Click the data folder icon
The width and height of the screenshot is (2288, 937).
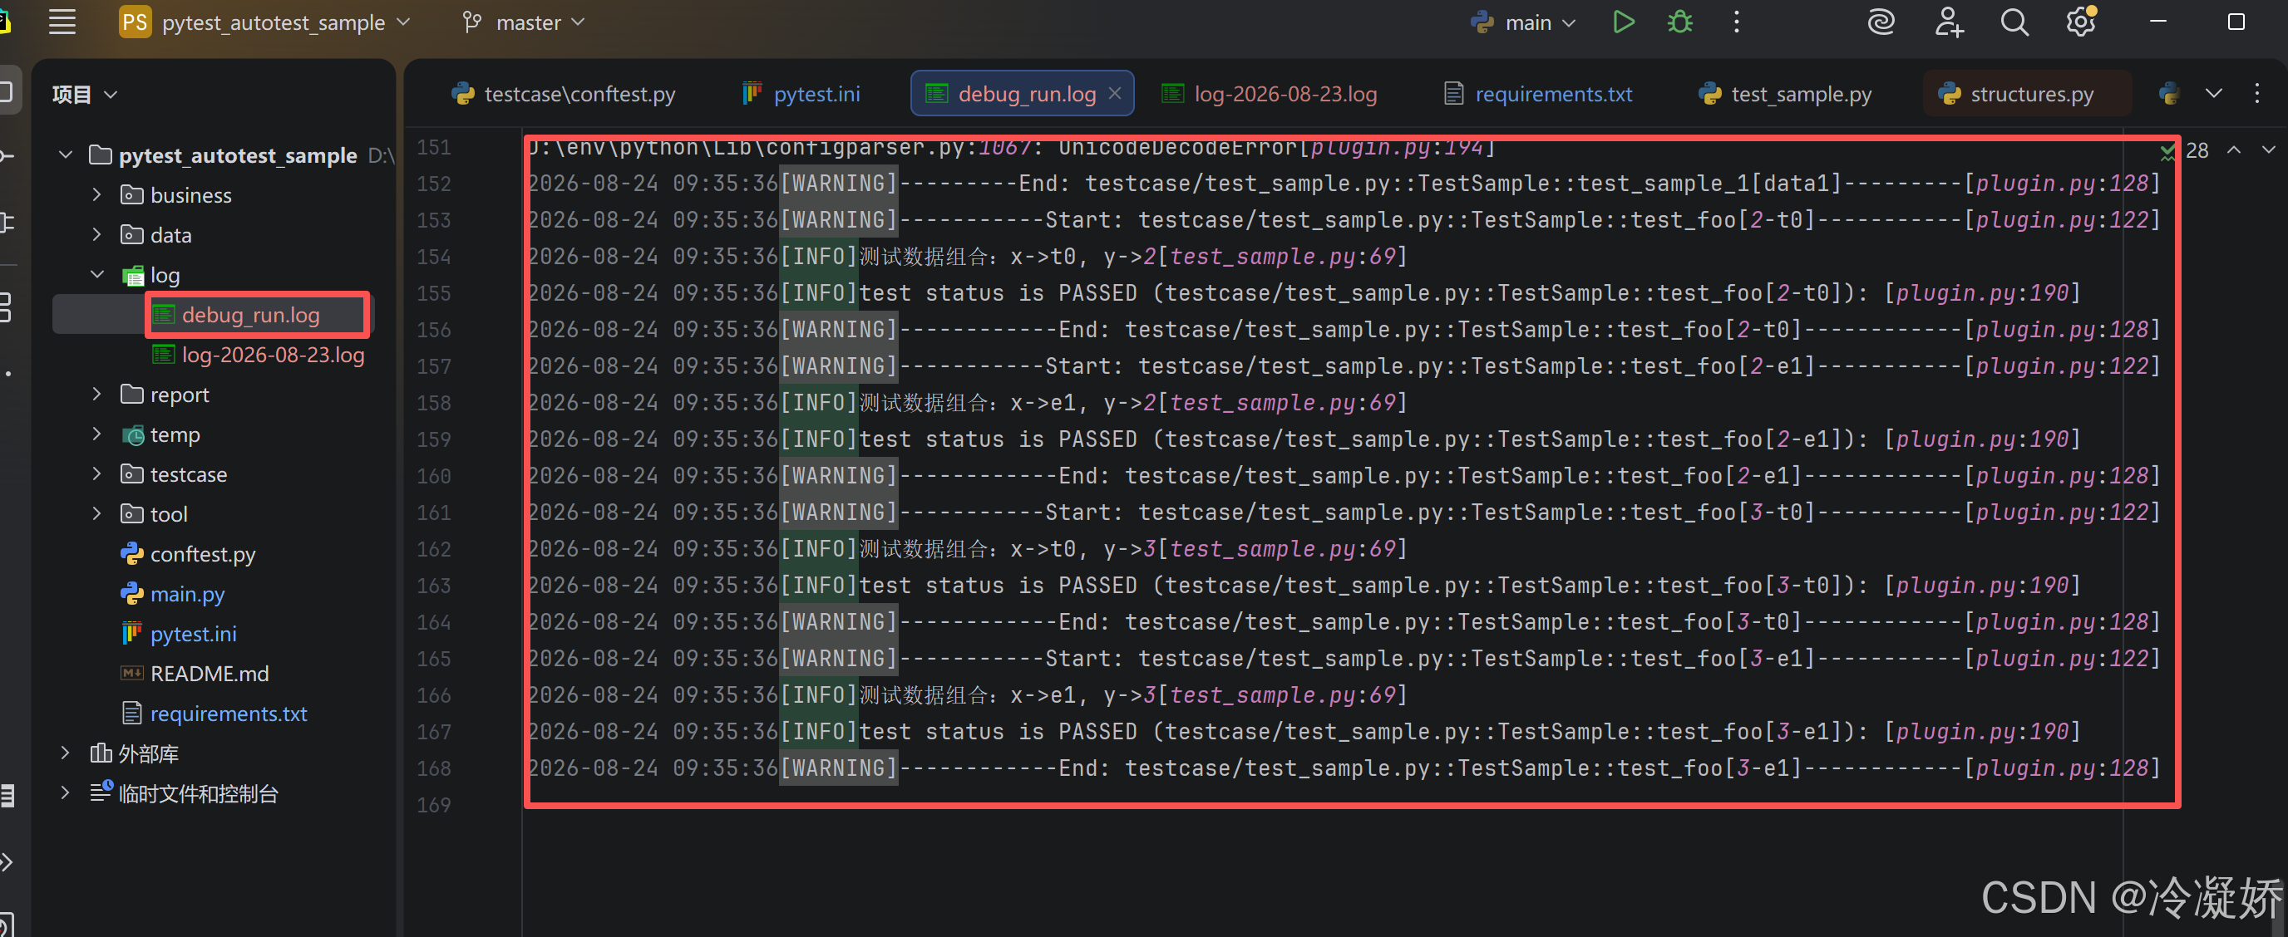(131, 234)
